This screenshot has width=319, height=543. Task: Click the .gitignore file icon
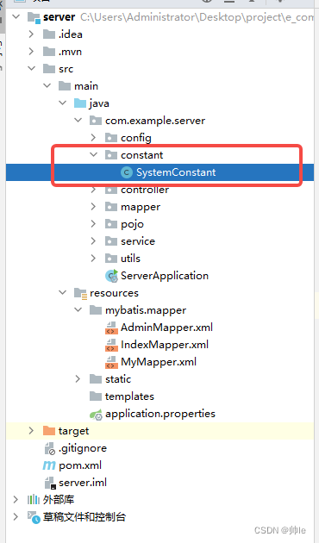pyautogui.click(x=49, y=448)
